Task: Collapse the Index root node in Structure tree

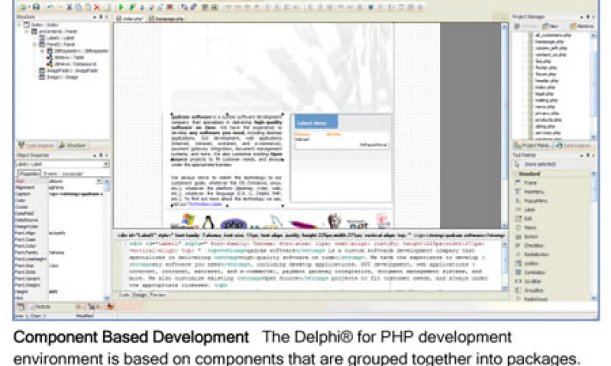Action: point(20,24)
